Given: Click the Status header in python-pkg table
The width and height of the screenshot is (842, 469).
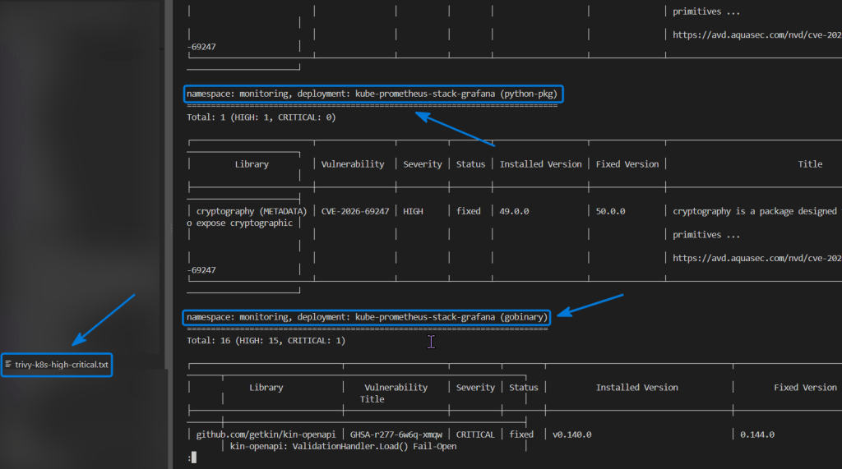Looking at the screenshot, I should pos(471,164).
